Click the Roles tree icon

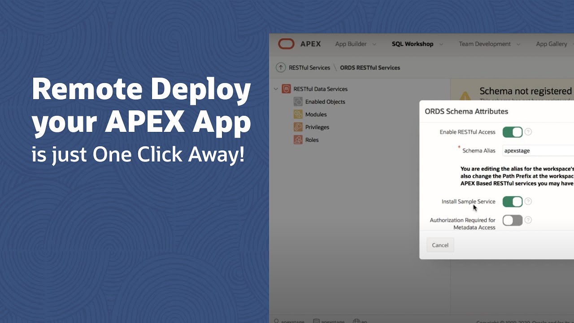pyautogui.click(x=298, y=140)
